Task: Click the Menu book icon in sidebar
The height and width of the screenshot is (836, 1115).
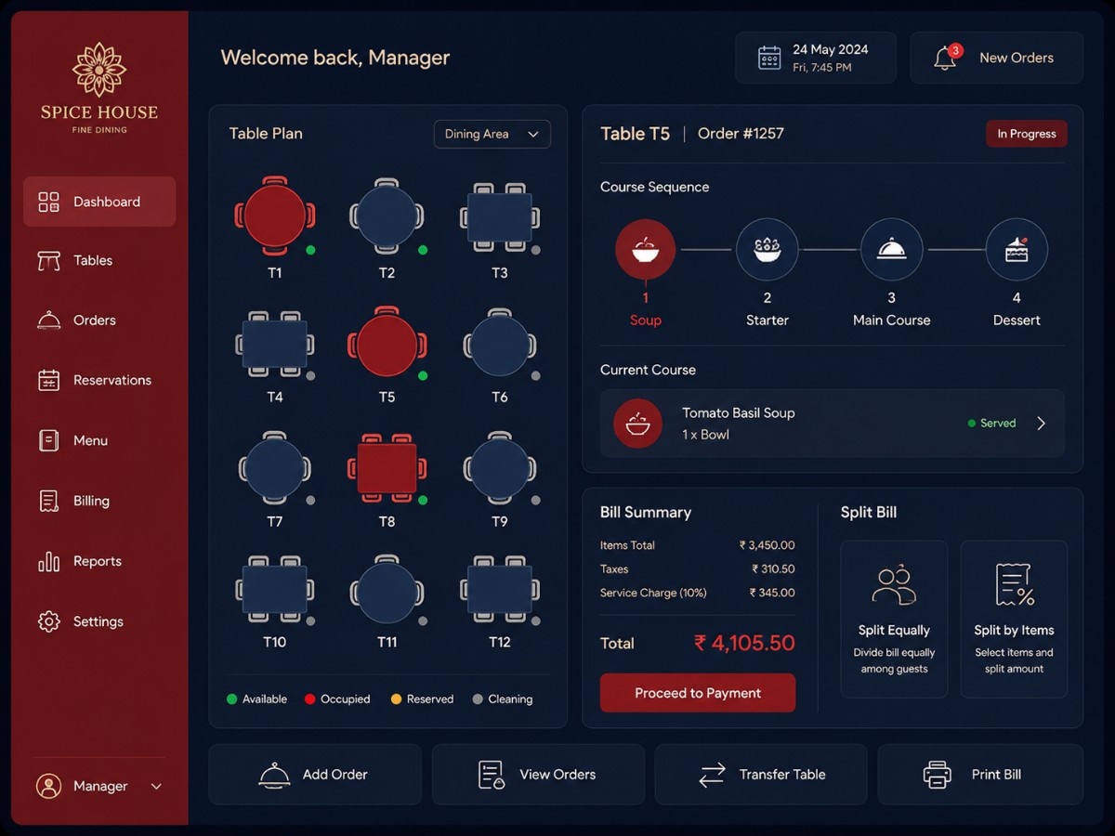Action: pyautogui.click(x=48, y=440)
